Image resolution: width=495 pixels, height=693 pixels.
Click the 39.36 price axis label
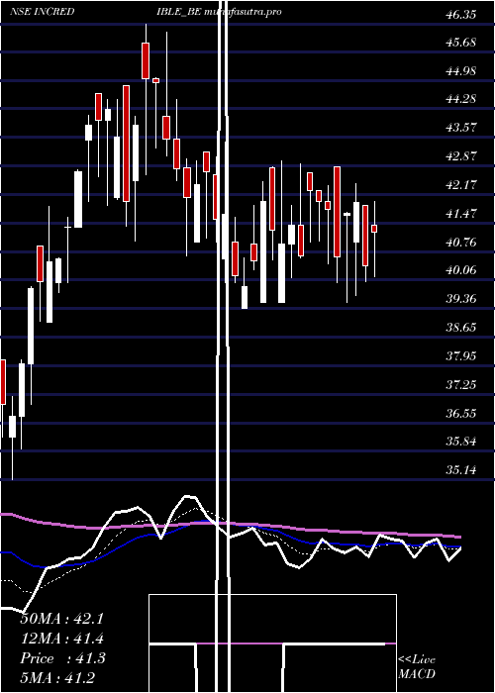(x=461, y=299)
